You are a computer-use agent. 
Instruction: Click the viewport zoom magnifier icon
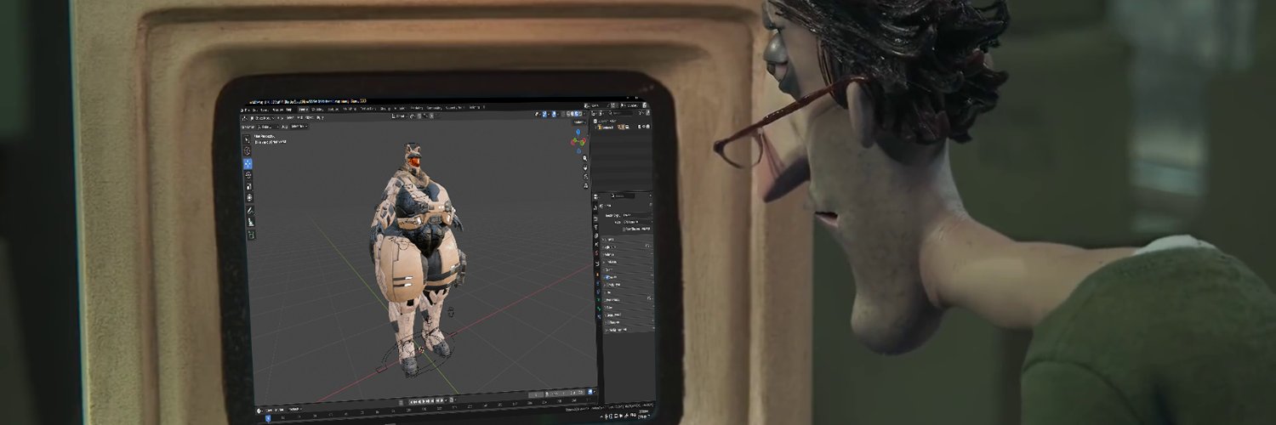(x=585, y=158)
